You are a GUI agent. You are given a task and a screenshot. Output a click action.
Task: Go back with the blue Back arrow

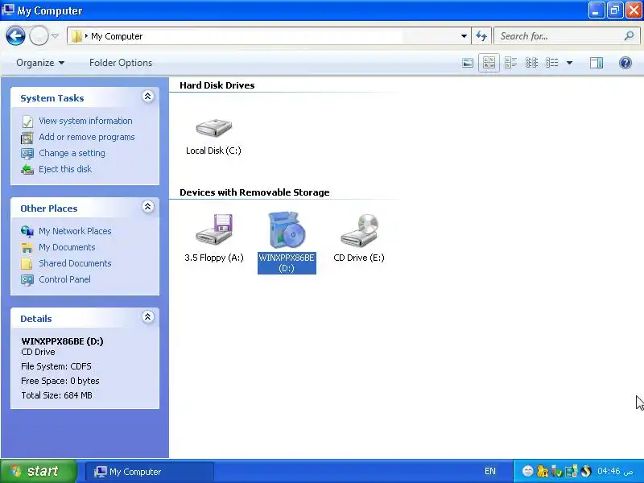[15, 36]
